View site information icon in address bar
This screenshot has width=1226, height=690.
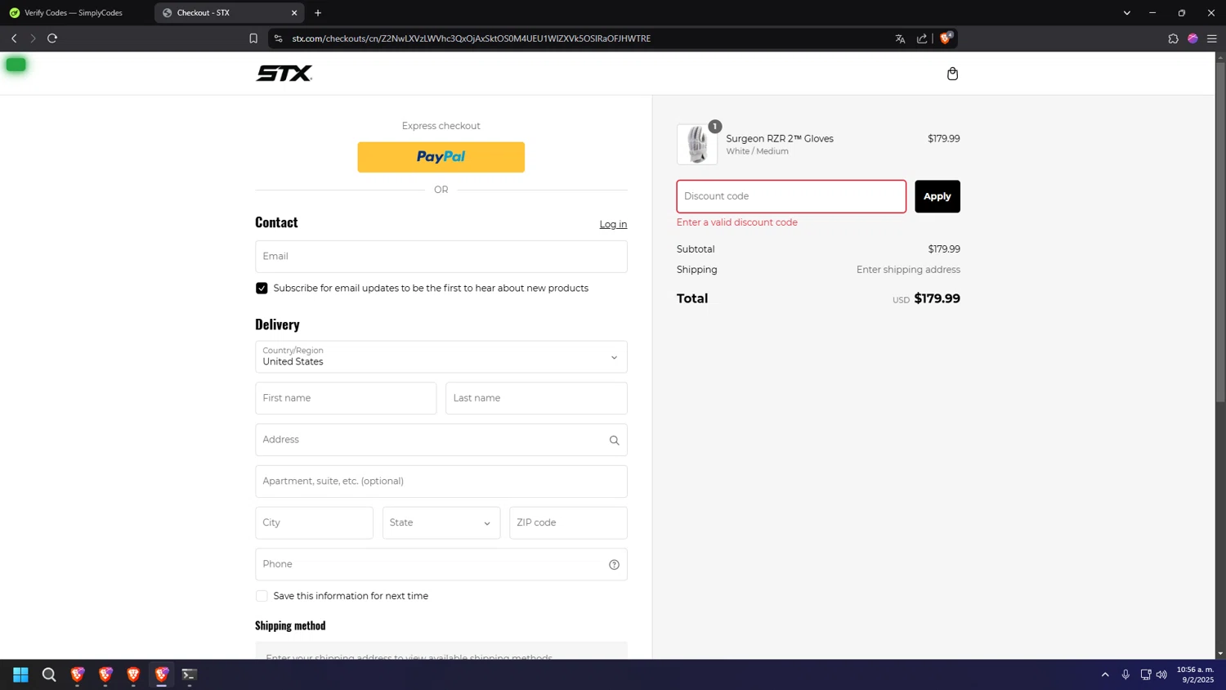click(278, 38)
